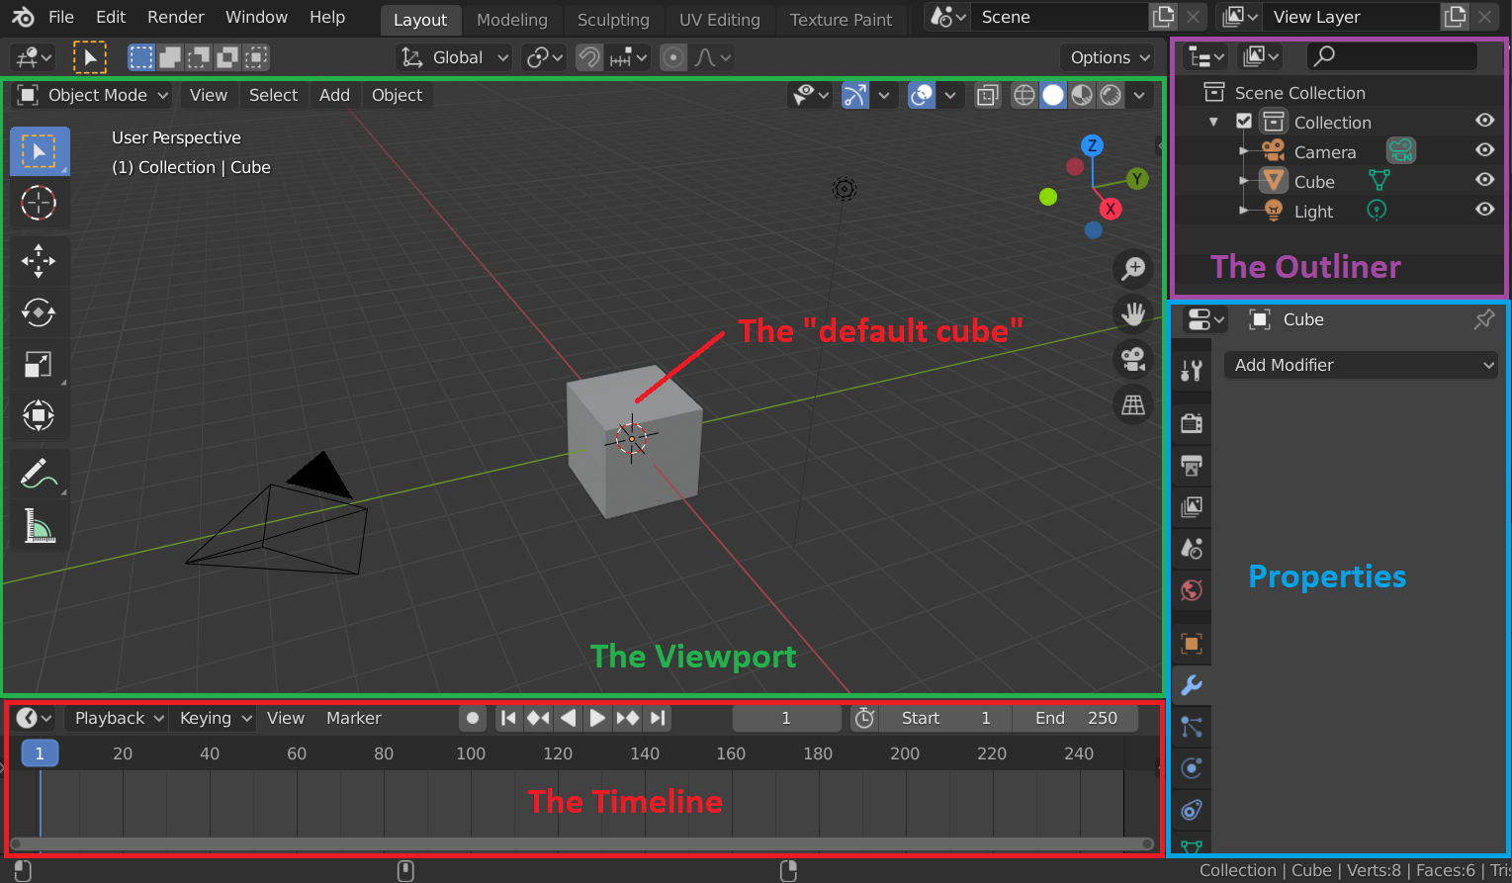1512x883 pixels.
Task: Hide the Cube object in outliner
Action: (1484, 179)
